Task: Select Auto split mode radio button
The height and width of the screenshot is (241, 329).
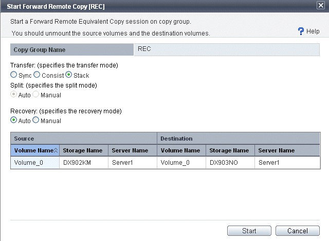Action: point(14,94)
